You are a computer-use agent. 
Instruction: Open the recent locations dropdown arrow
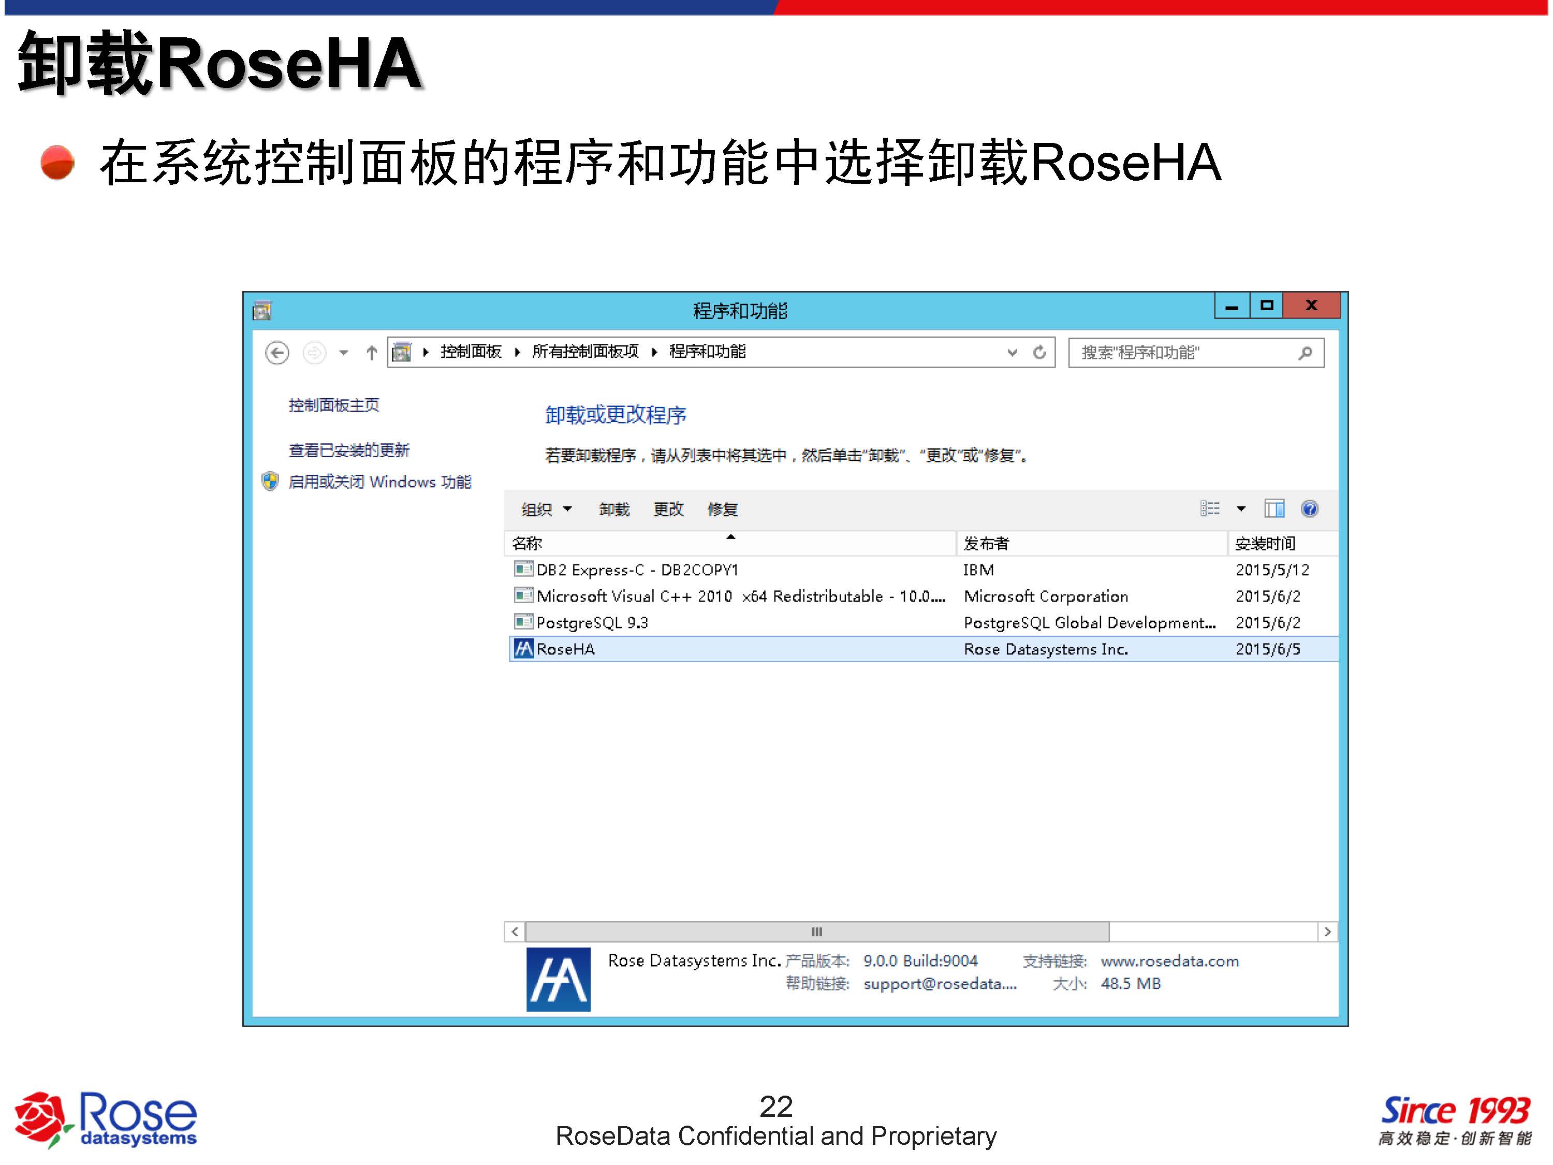point(343,353)
